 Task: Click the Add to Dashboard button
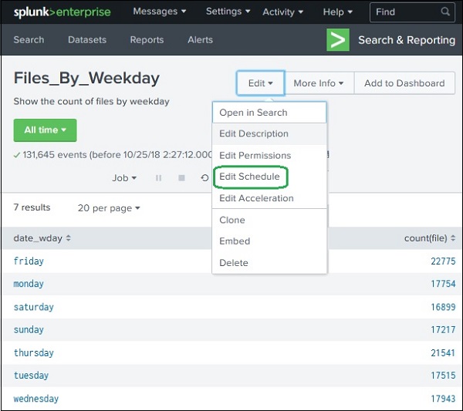tap(404, 83)
